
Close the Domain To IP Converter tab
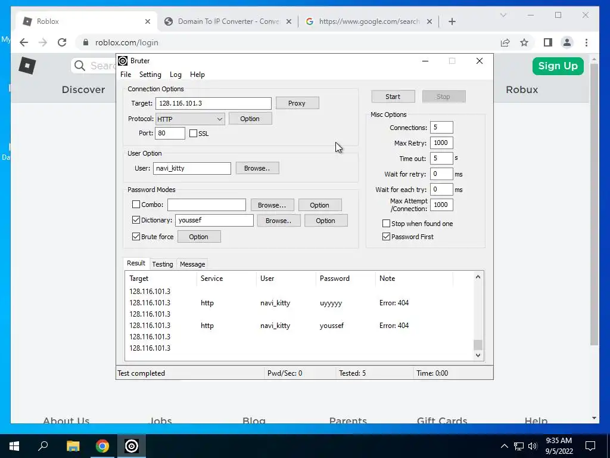coord(289,21)
